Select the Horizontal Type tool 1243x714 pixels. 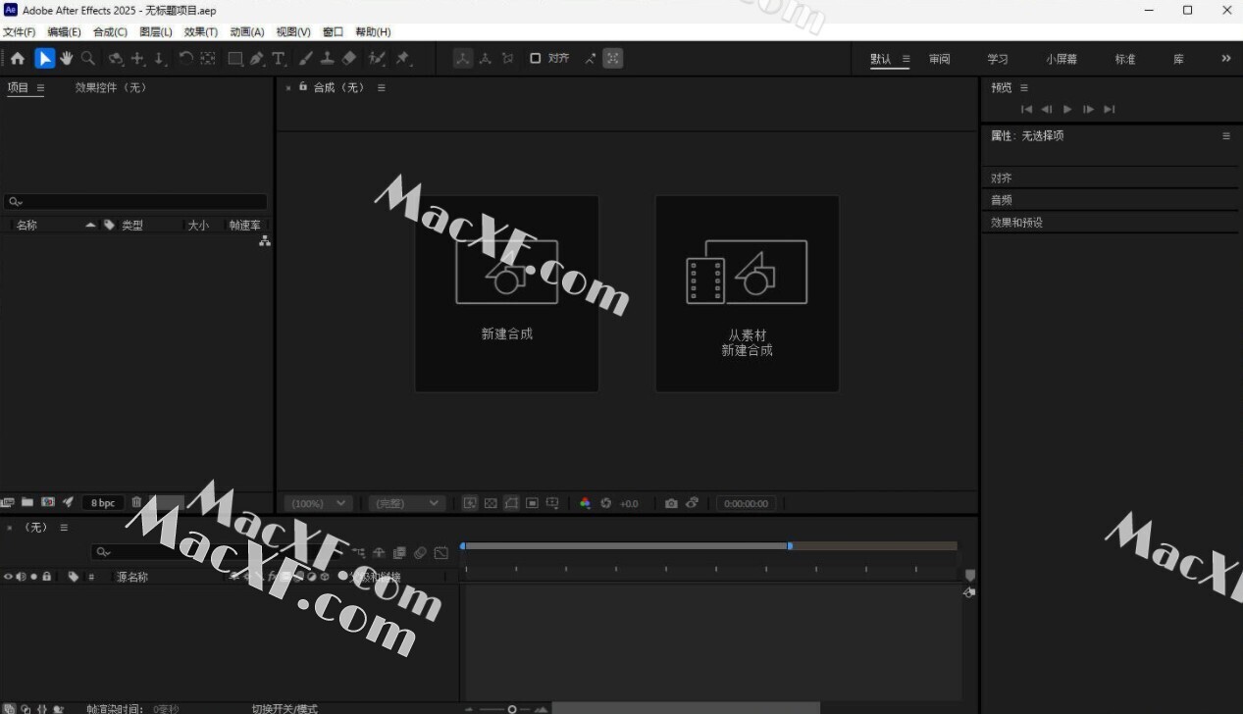279,59
